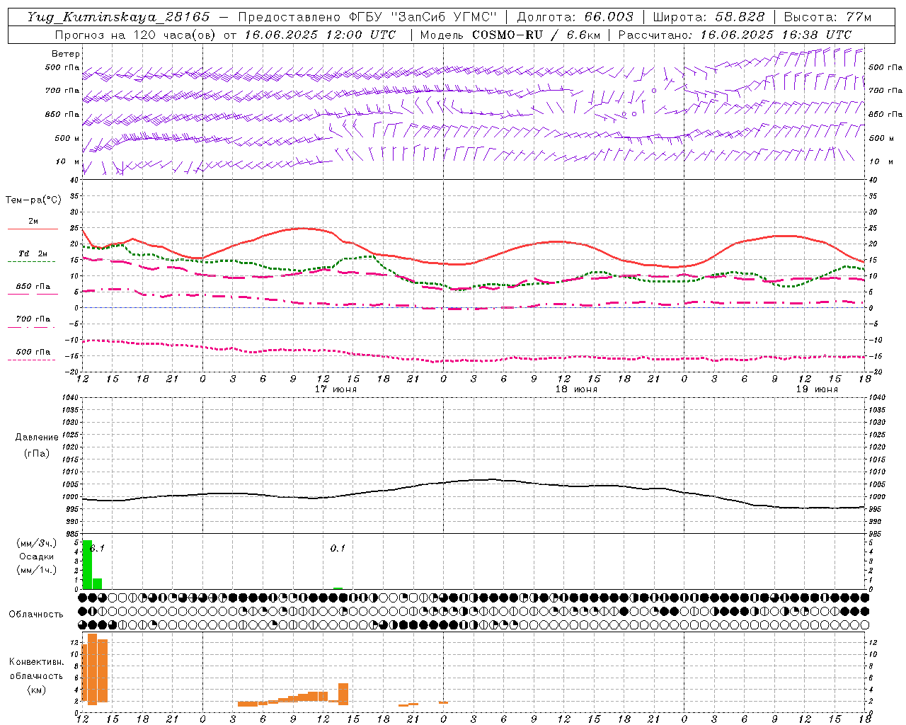Click the red 2м temperature legend line
Image resolution: width=906 pixels, height=725 pixels.
33,229
